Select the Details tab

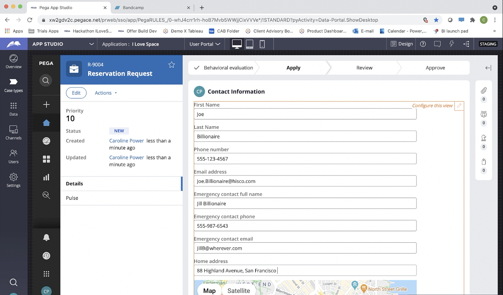pyautogui.click(x=121, y=183)
